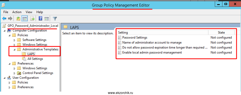The width and height of the screenshot is (241, 95).
Task: Toggle the Show/Hide Console Tree icon
Action: point(25,19)
